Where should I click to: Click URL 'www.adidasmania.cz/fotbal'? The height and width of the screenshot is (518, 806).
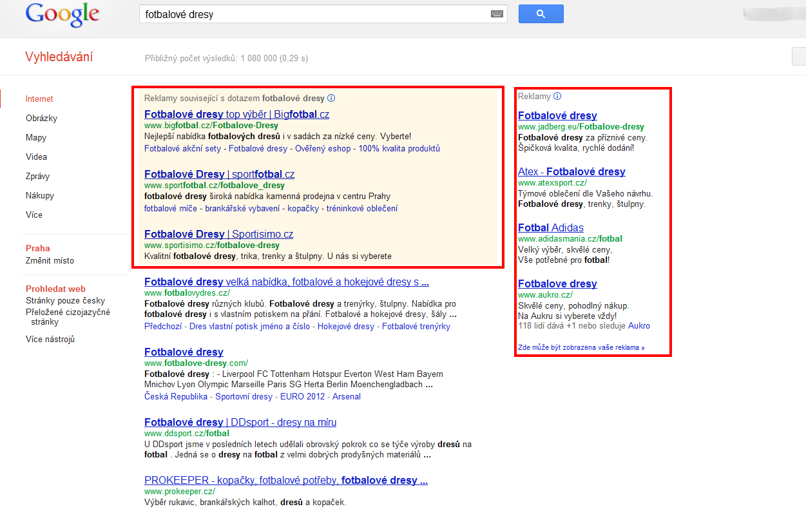(570, 239)
